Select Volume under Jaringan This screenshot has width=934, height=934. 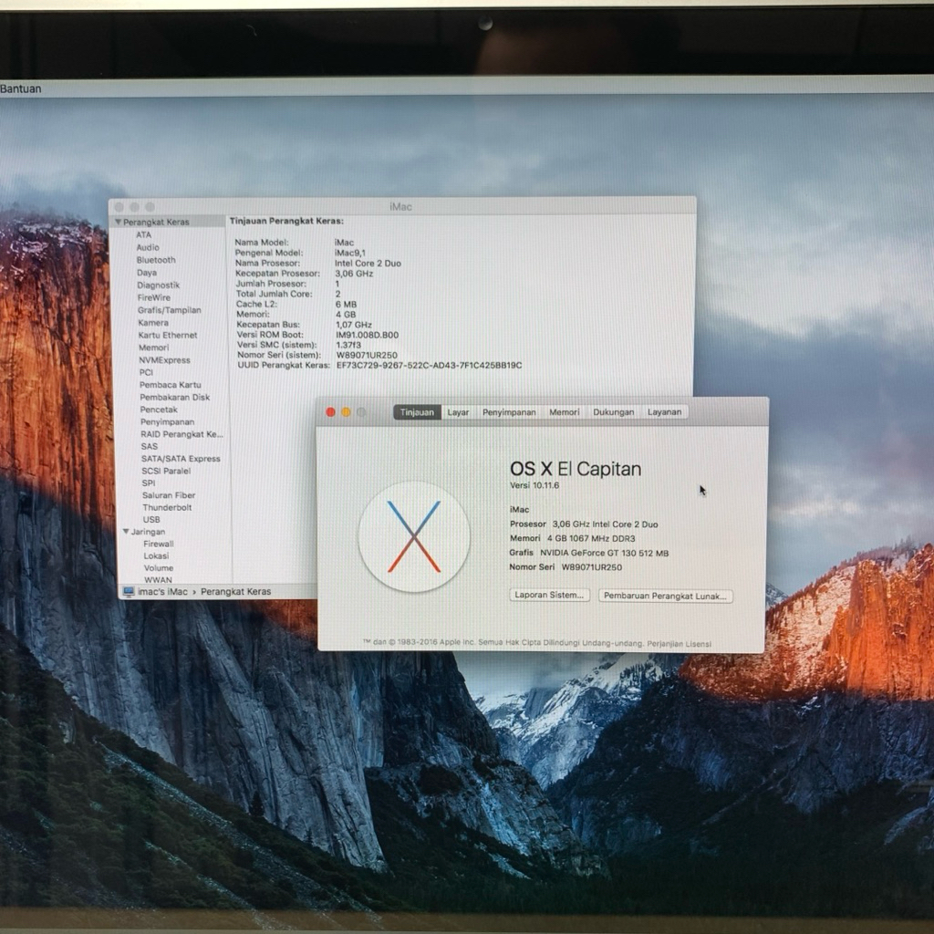pos(159,567)
